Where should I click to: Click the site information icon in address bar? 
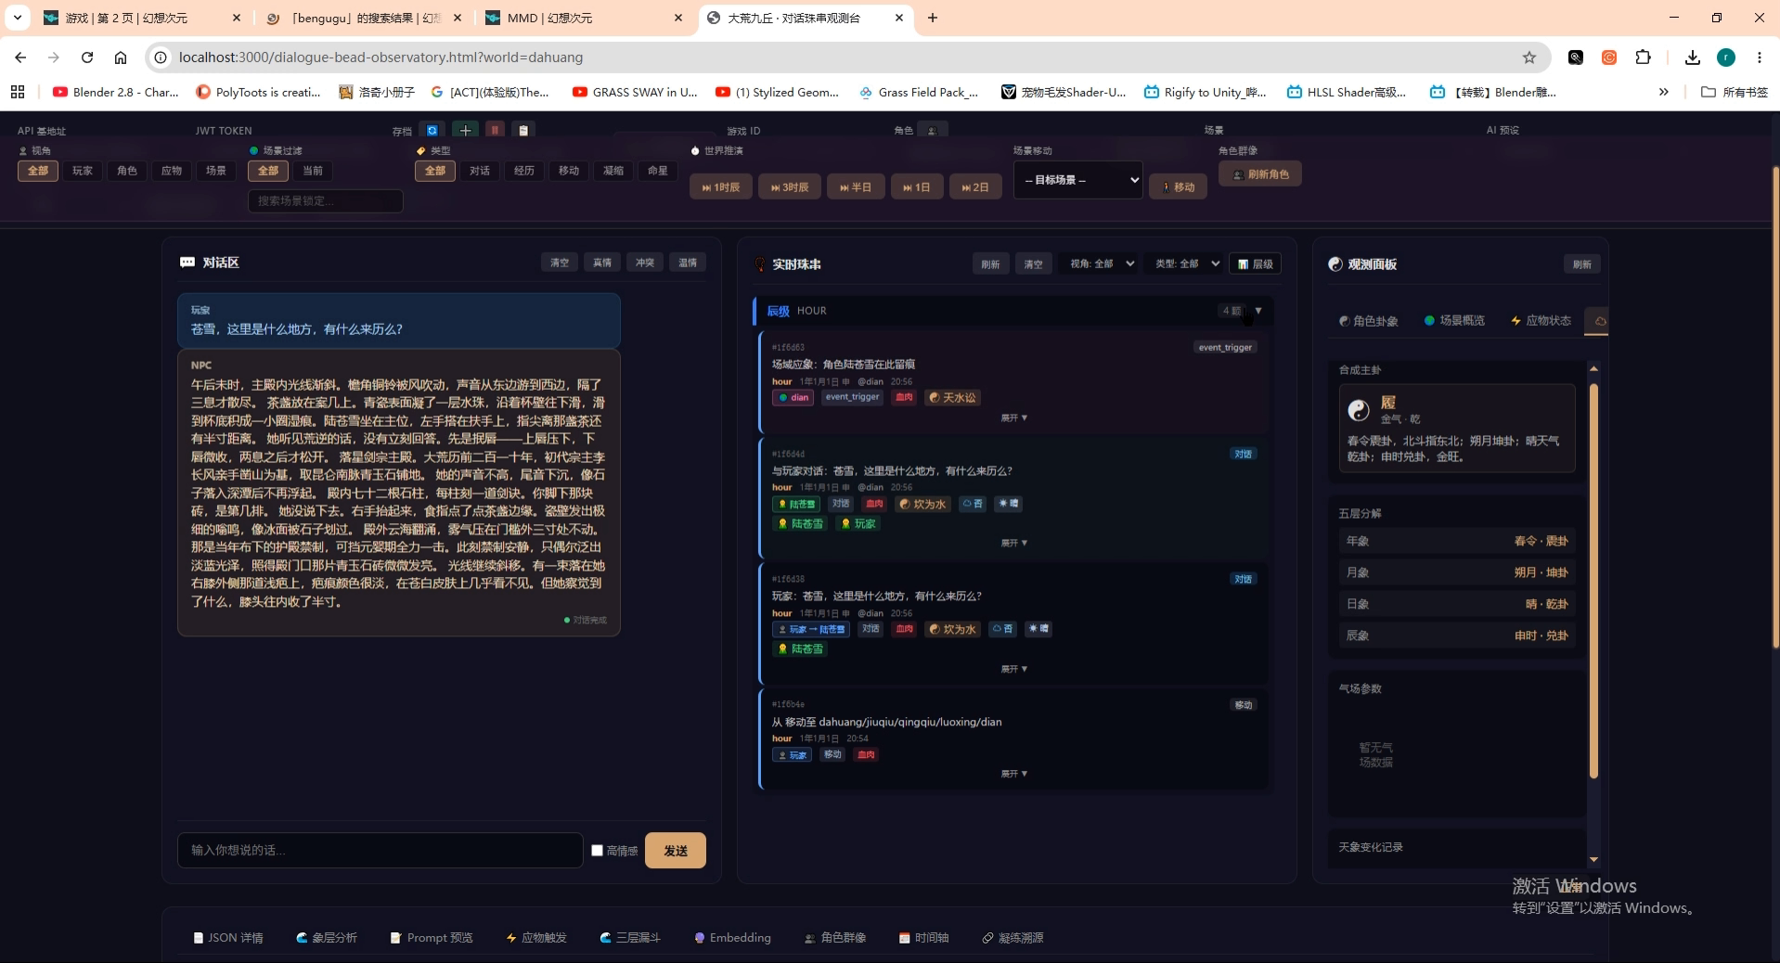pos(161,58)
